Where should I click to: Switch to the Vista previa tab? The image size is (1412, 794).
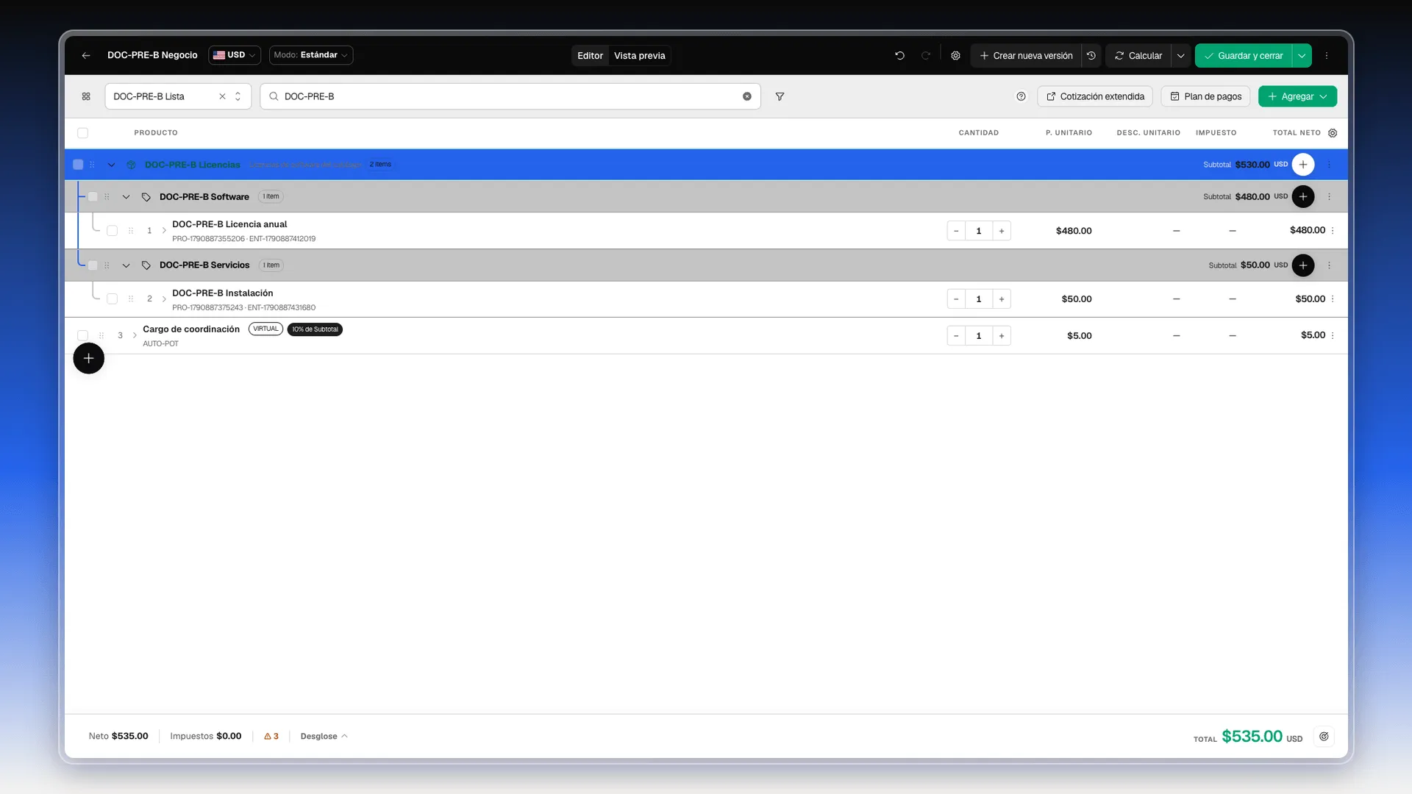click(x=640, y=56)
